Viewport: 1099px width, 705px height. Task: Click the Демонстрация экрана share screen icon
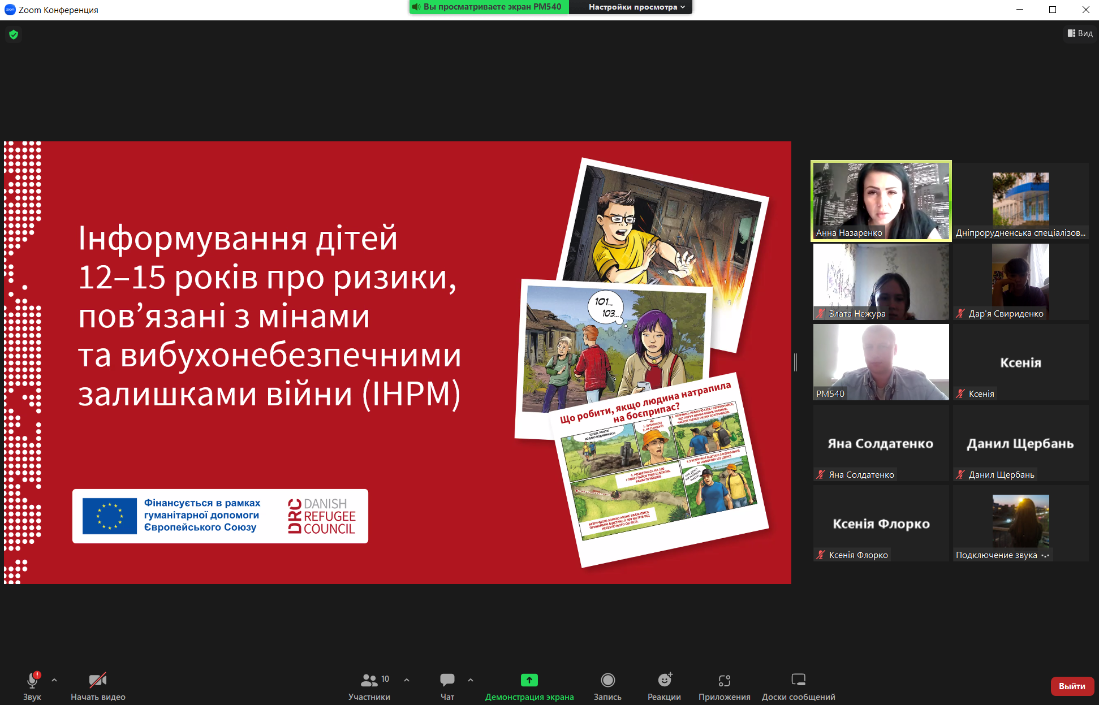pyautogui.click(x=529, y=680)
